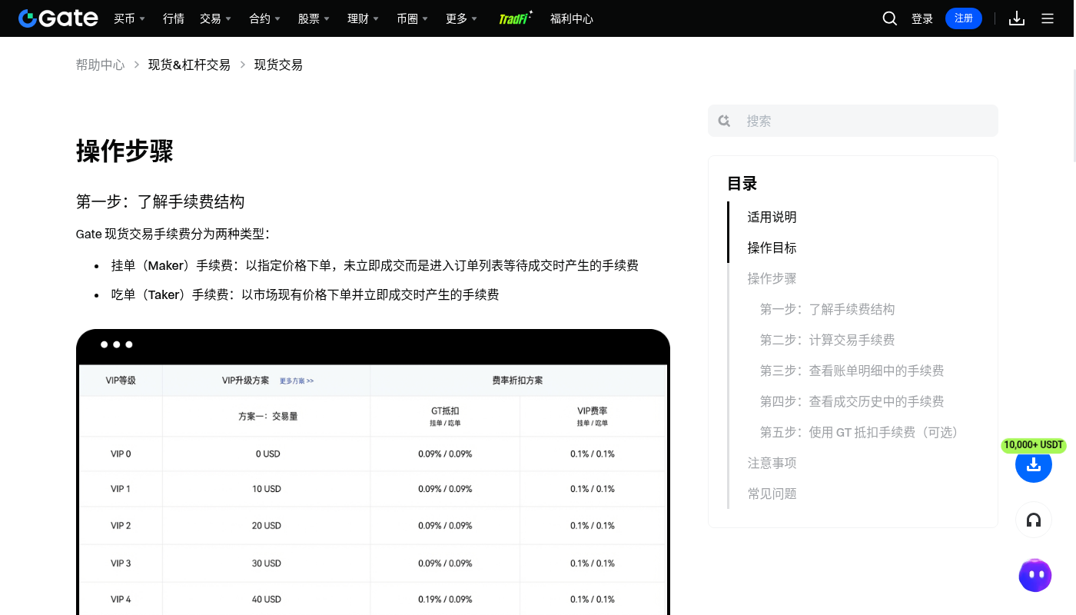Open the 合约 dropdown in the navigation
1076x615 pixels.
pyautogui.click(x=264, y=18)
